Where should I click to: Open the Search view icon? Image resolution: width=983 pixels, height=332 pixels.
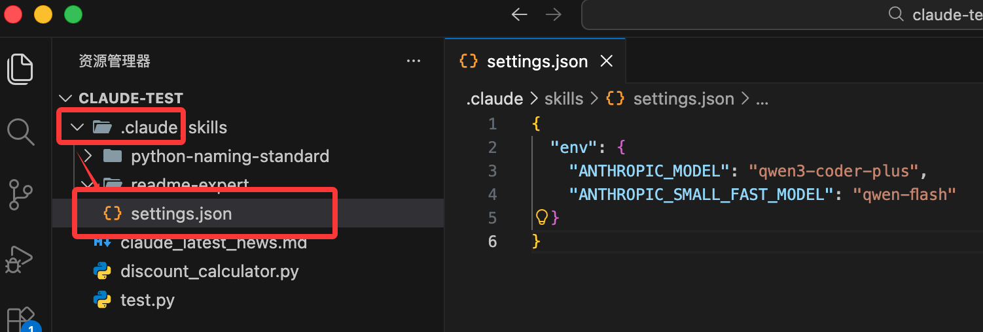tap(20, 131)
